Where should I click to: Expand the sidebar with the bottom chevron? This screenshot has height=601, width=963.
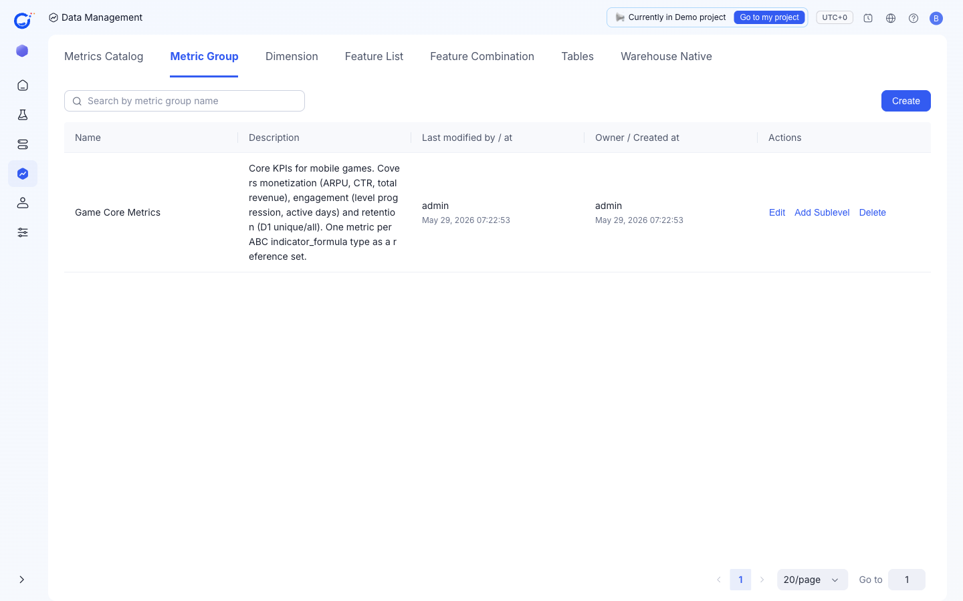22,580
